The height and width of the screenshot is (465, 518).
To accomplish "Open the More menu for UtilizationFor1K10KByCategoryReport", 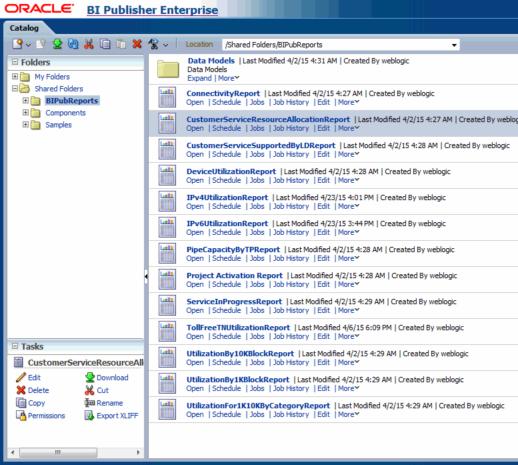I will [349, 414].
